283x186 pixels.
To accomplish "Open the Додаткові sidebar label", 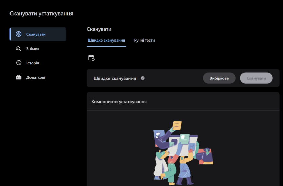I will pos(36,77).
